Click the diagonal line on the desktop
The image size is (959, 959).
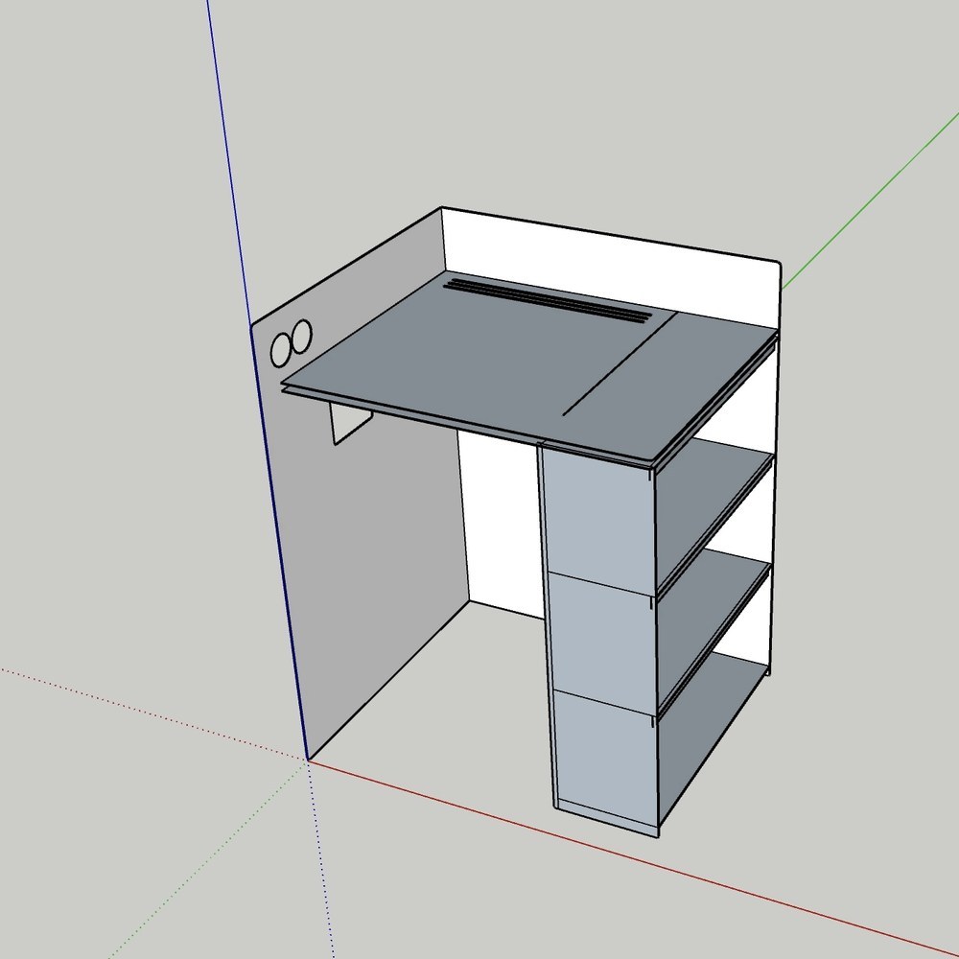point(620,364)
